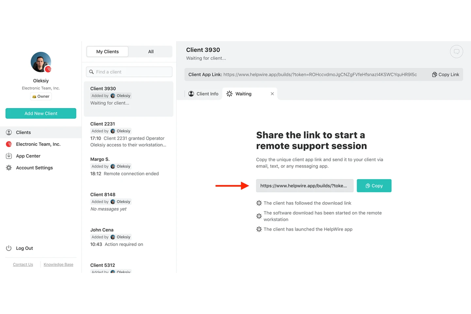Image resolution: width=471 pixels, height=314 pixels.
Task: Open Electronic Team, Inc. team page
Action: tap(38, 144)
